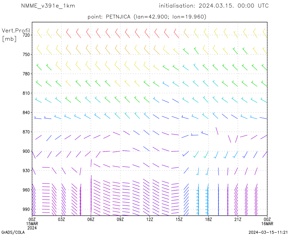The height and width of the screenshot is (235, 294).
Task: Click the 720 pressure level label
Action: (x=26, y=35)
